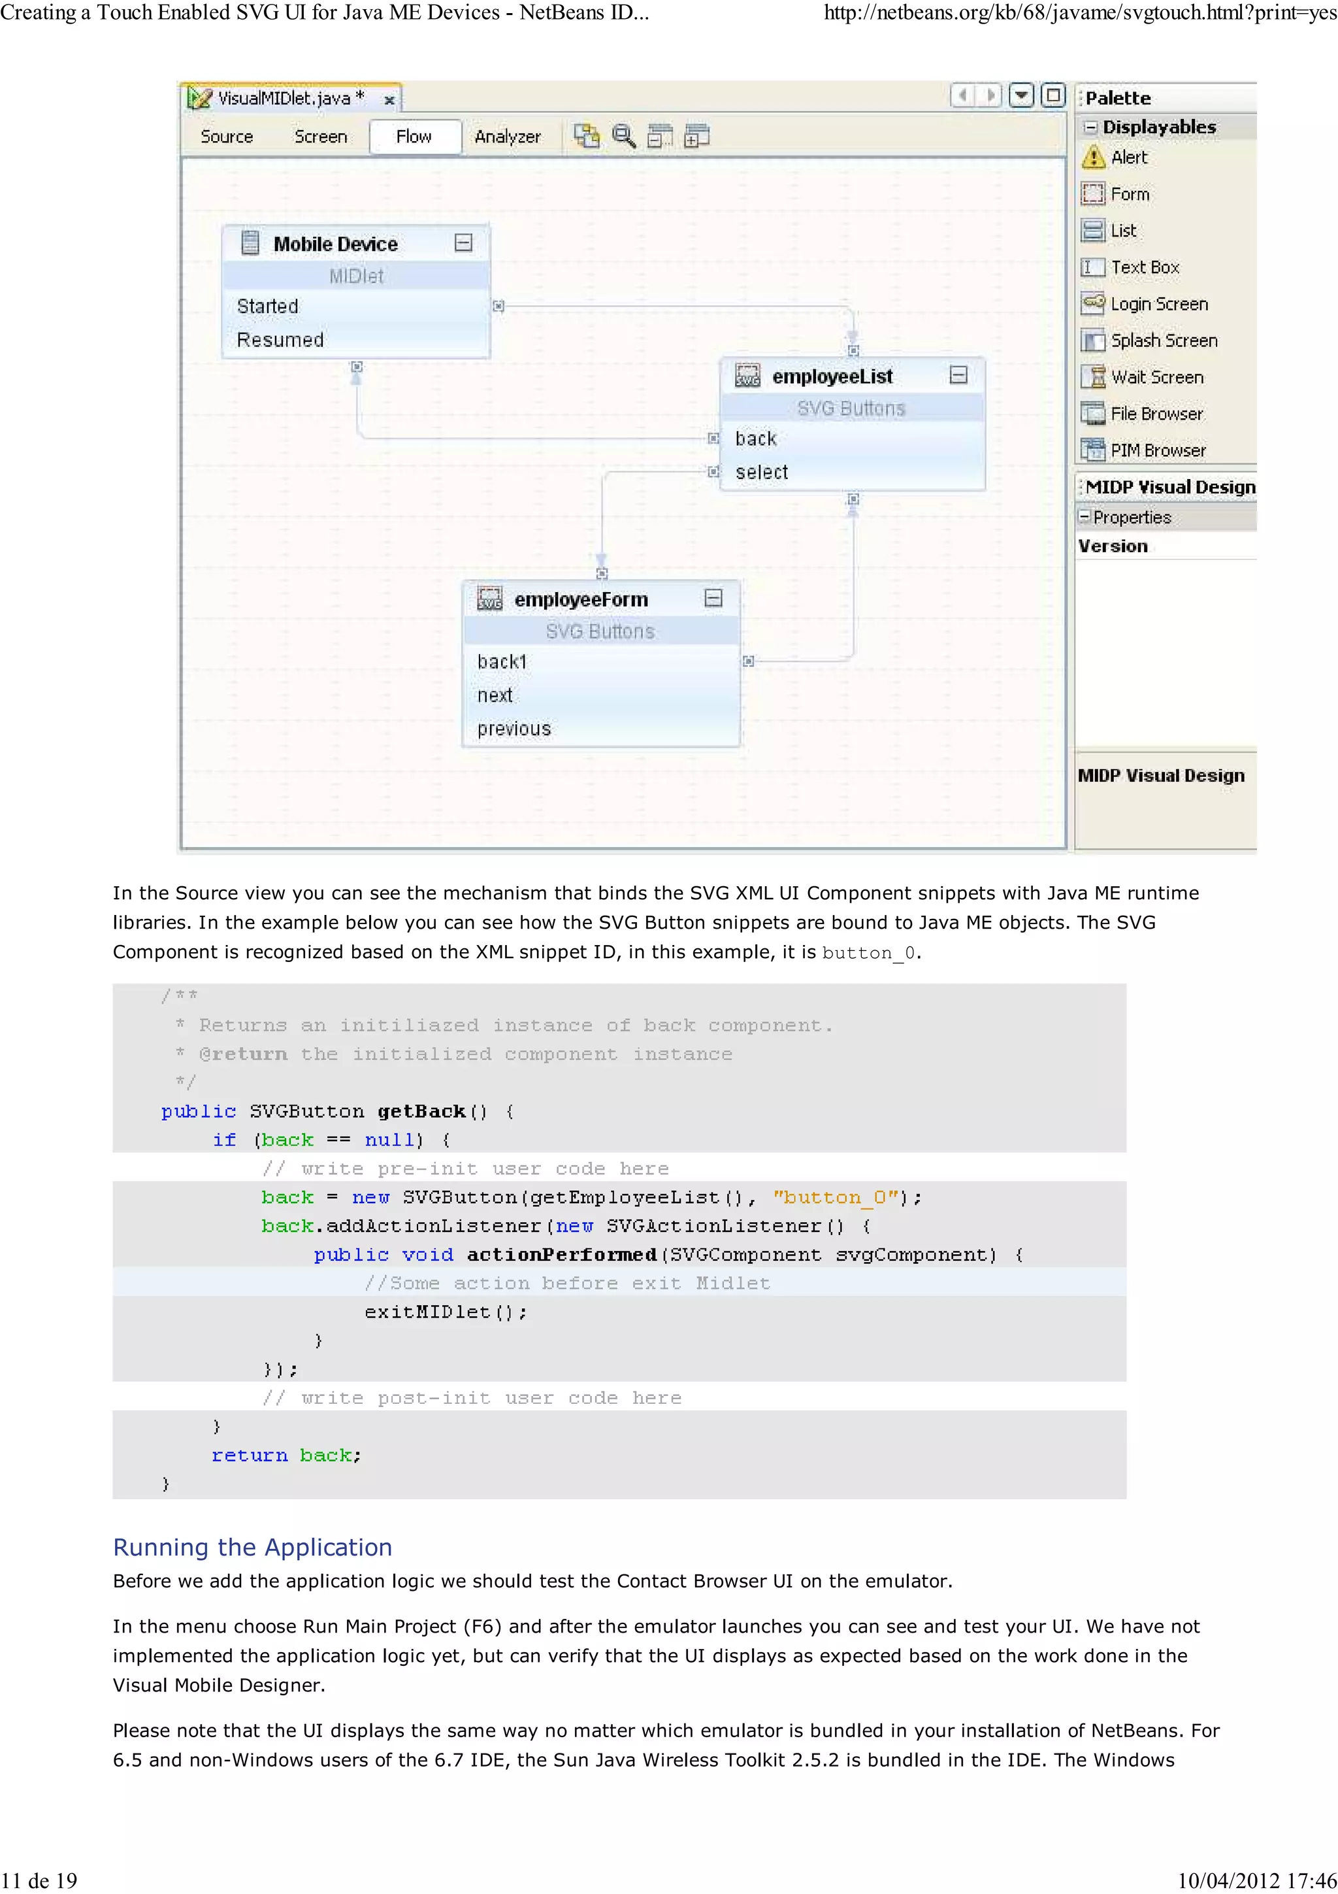1338x1894 pixels.
Task: Click the employeeList SVG icon
Action: tap(747, 376)
